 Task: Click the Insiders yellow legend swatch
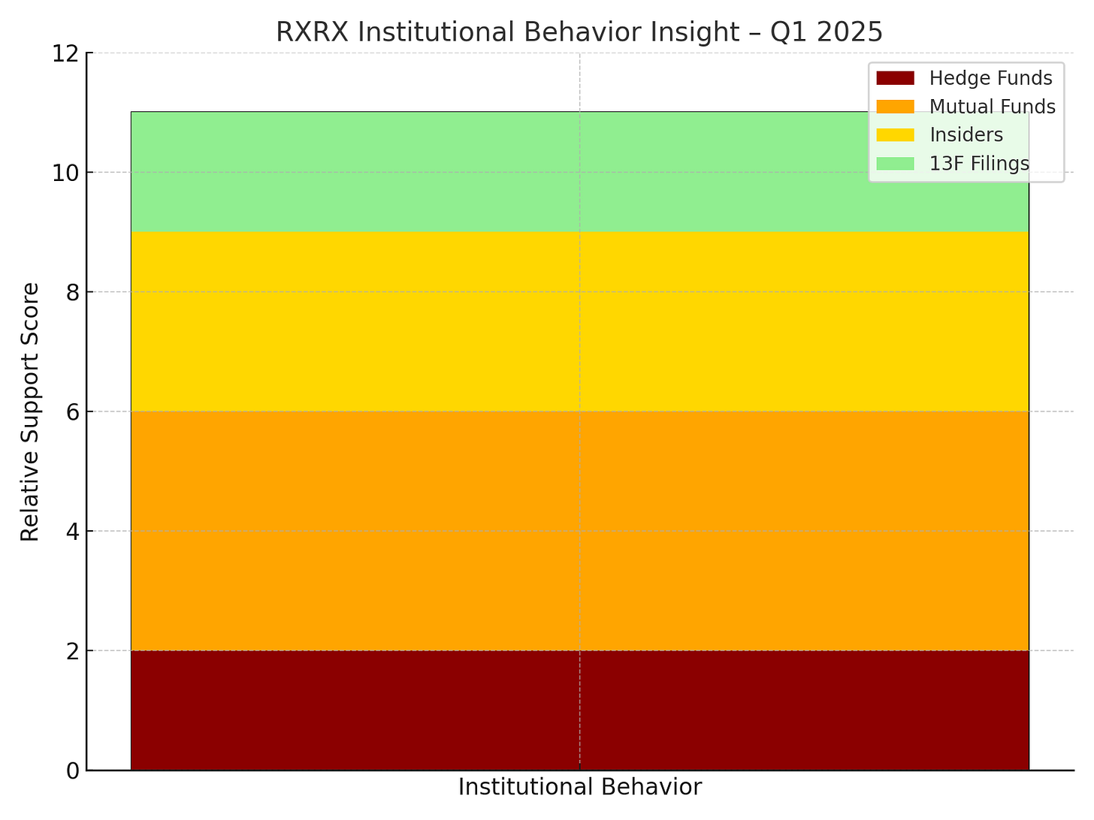[x=895, y=135]
